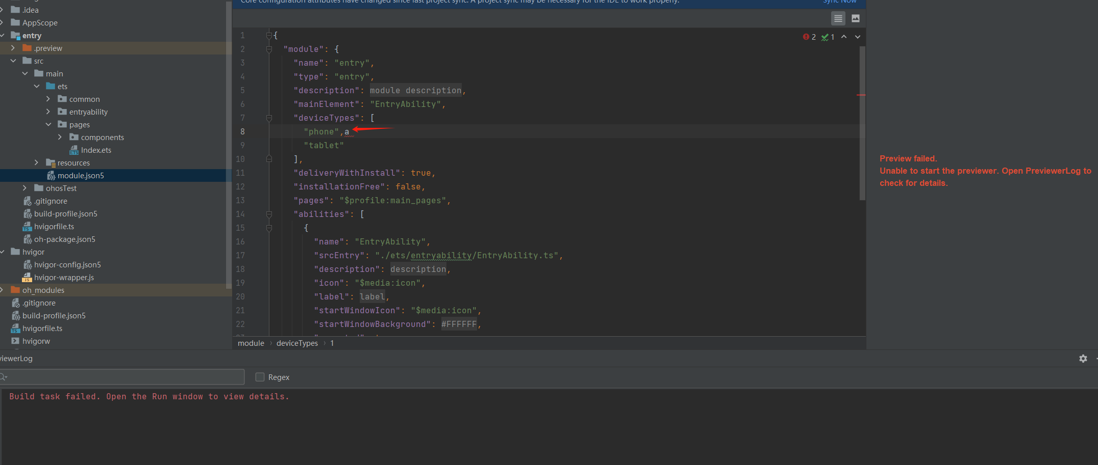Open root .gitignore file
The width and height of the screenshot is (1098, 465).
pos(39,303)
